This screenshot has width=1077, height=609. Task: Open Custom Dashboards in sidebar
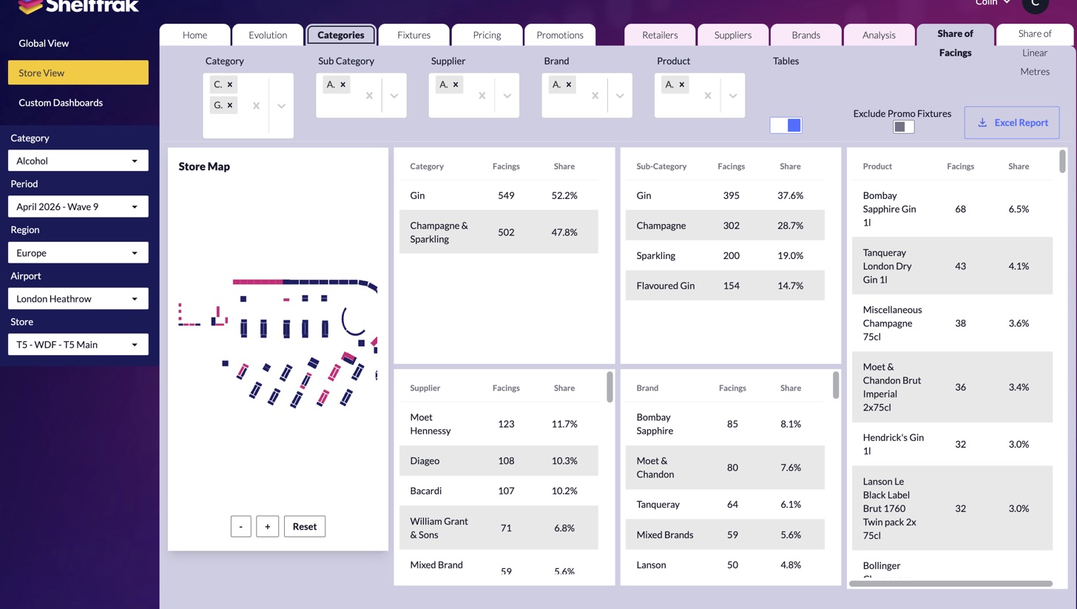click(x=78, y=102)
